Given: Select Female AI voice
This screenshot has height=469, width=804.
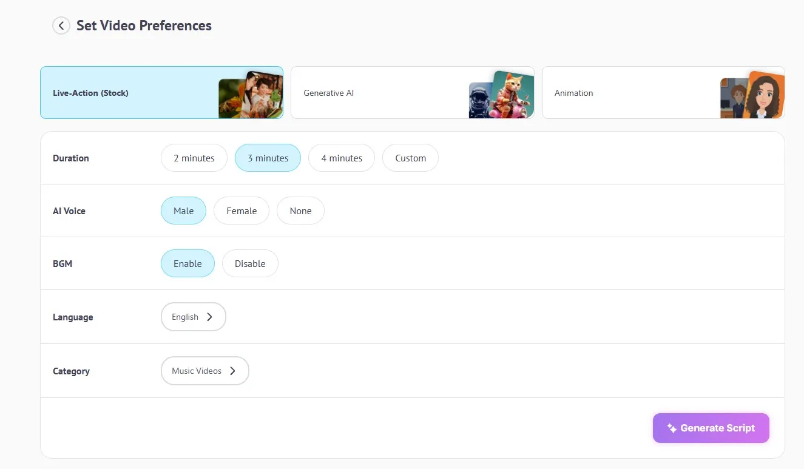Looking at the screenshot, I should 242,211.
